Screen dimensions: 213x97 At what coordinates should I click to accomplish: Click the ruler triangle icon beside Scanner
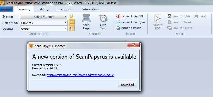[x=72, y=16]
